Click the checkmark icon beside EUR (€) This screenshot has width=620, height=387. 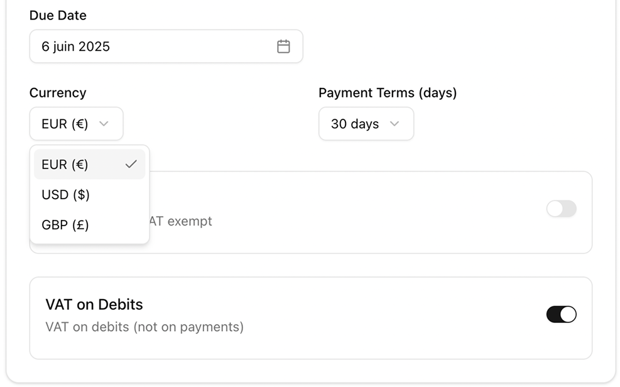point(131,164)
